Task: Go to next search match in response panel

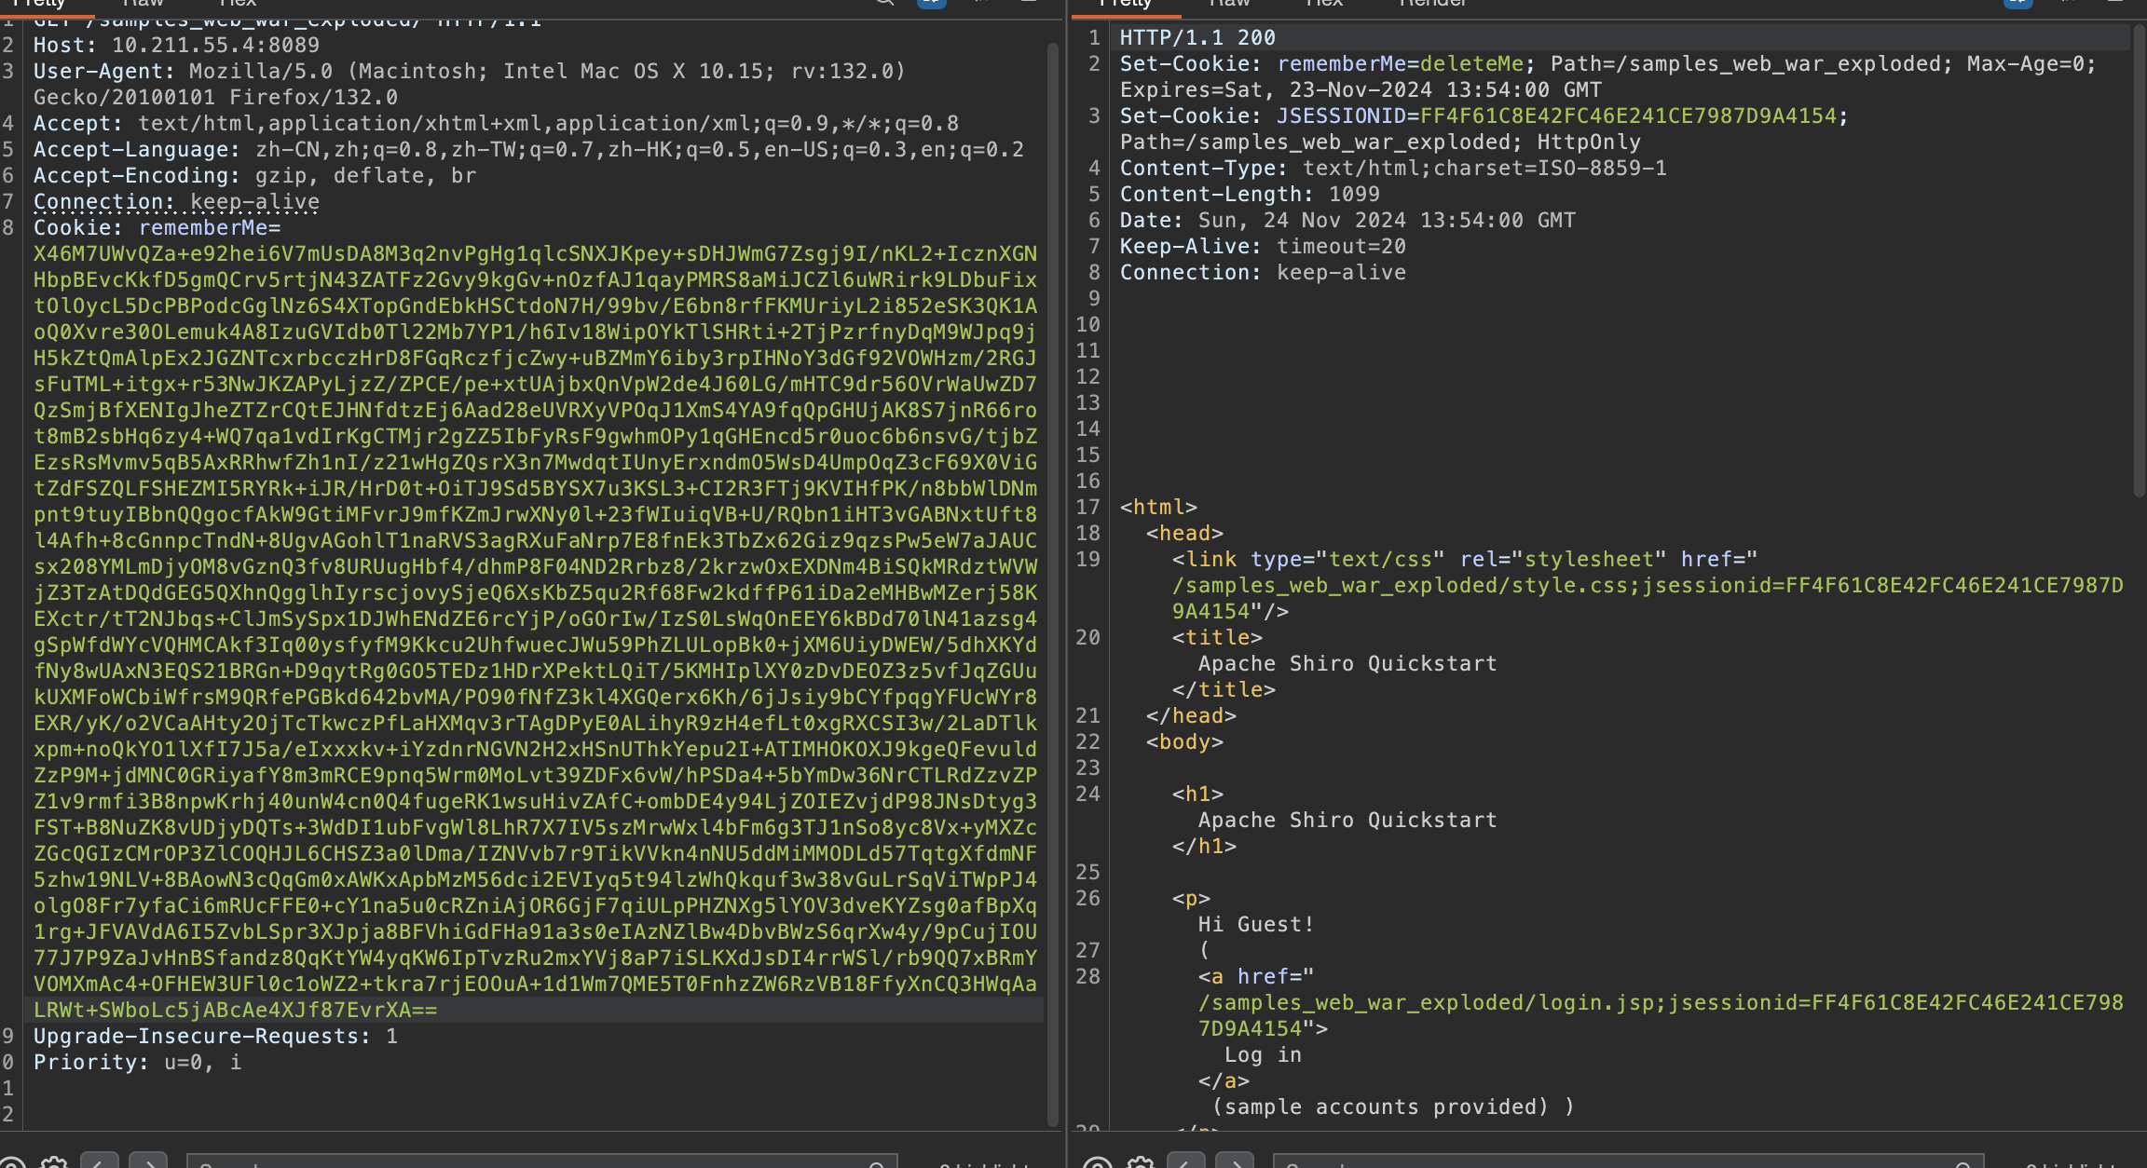Action: [x=1235, y=1161]
